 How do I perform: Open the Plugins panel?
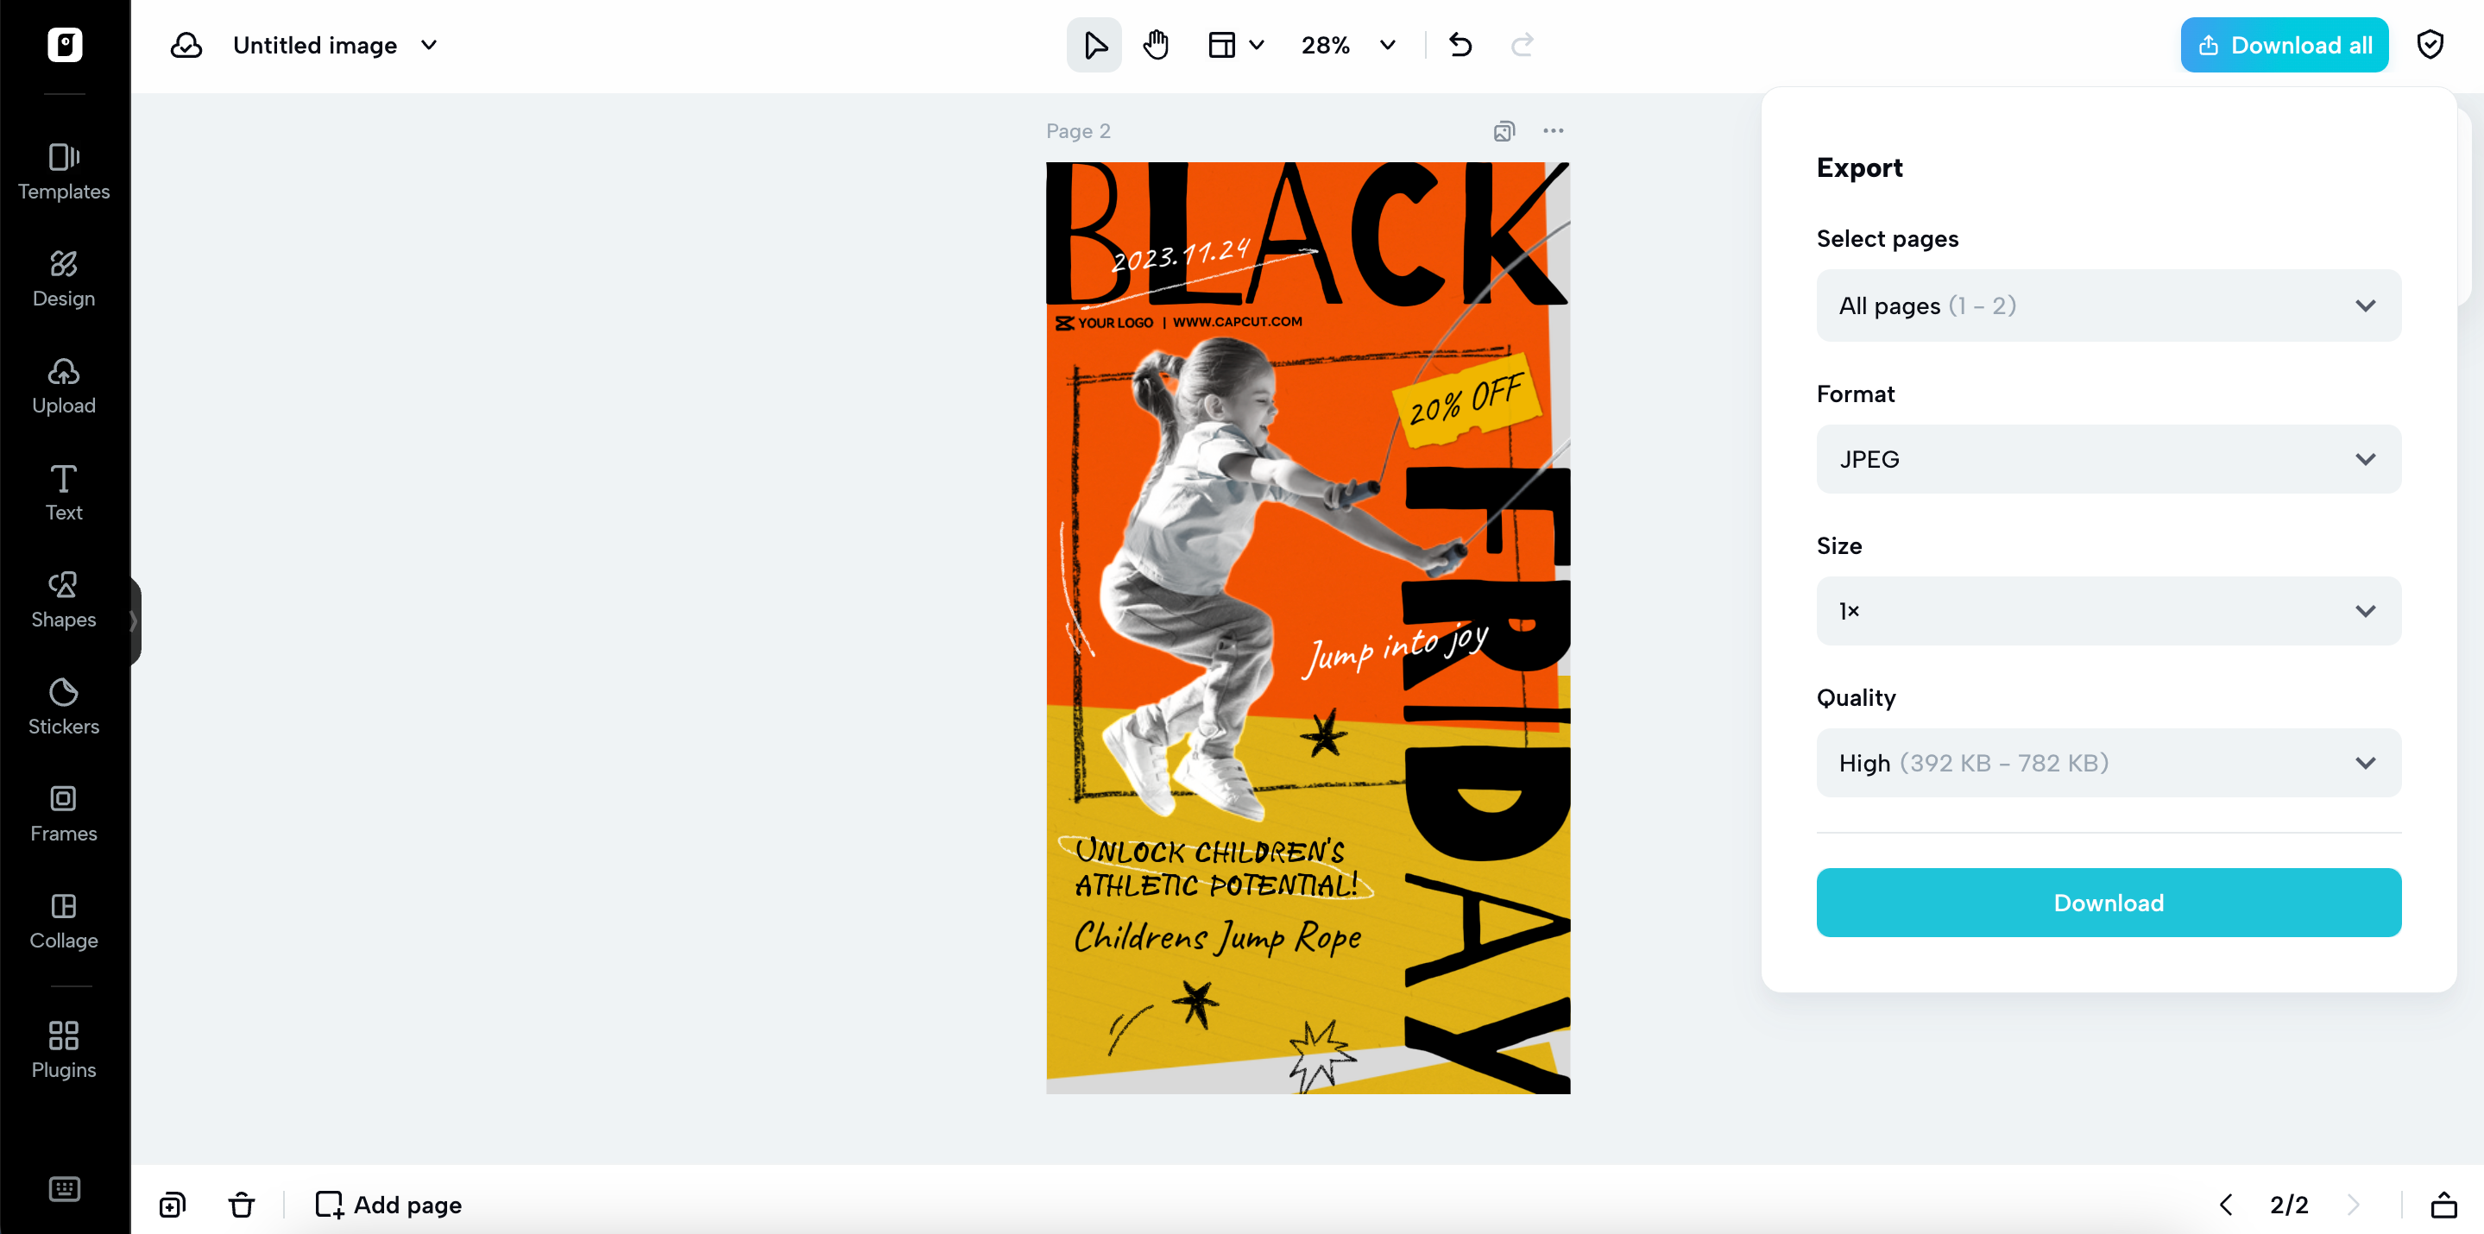(64, 1048)
